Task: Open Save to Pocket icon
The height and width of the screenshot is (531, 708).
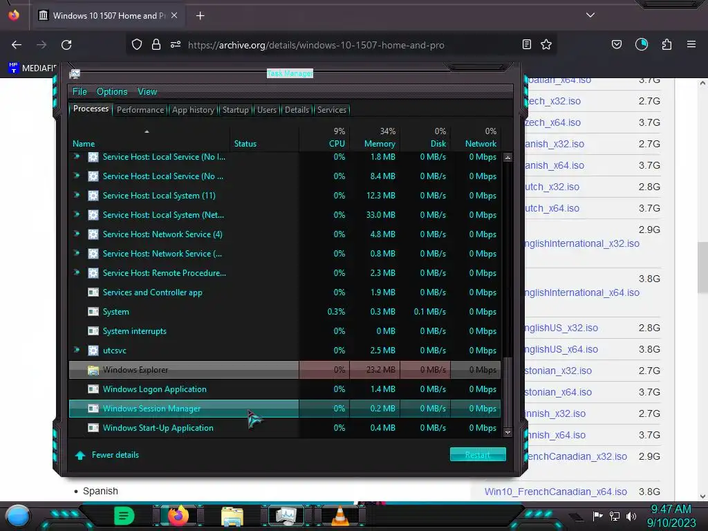Action: point(616,44)
